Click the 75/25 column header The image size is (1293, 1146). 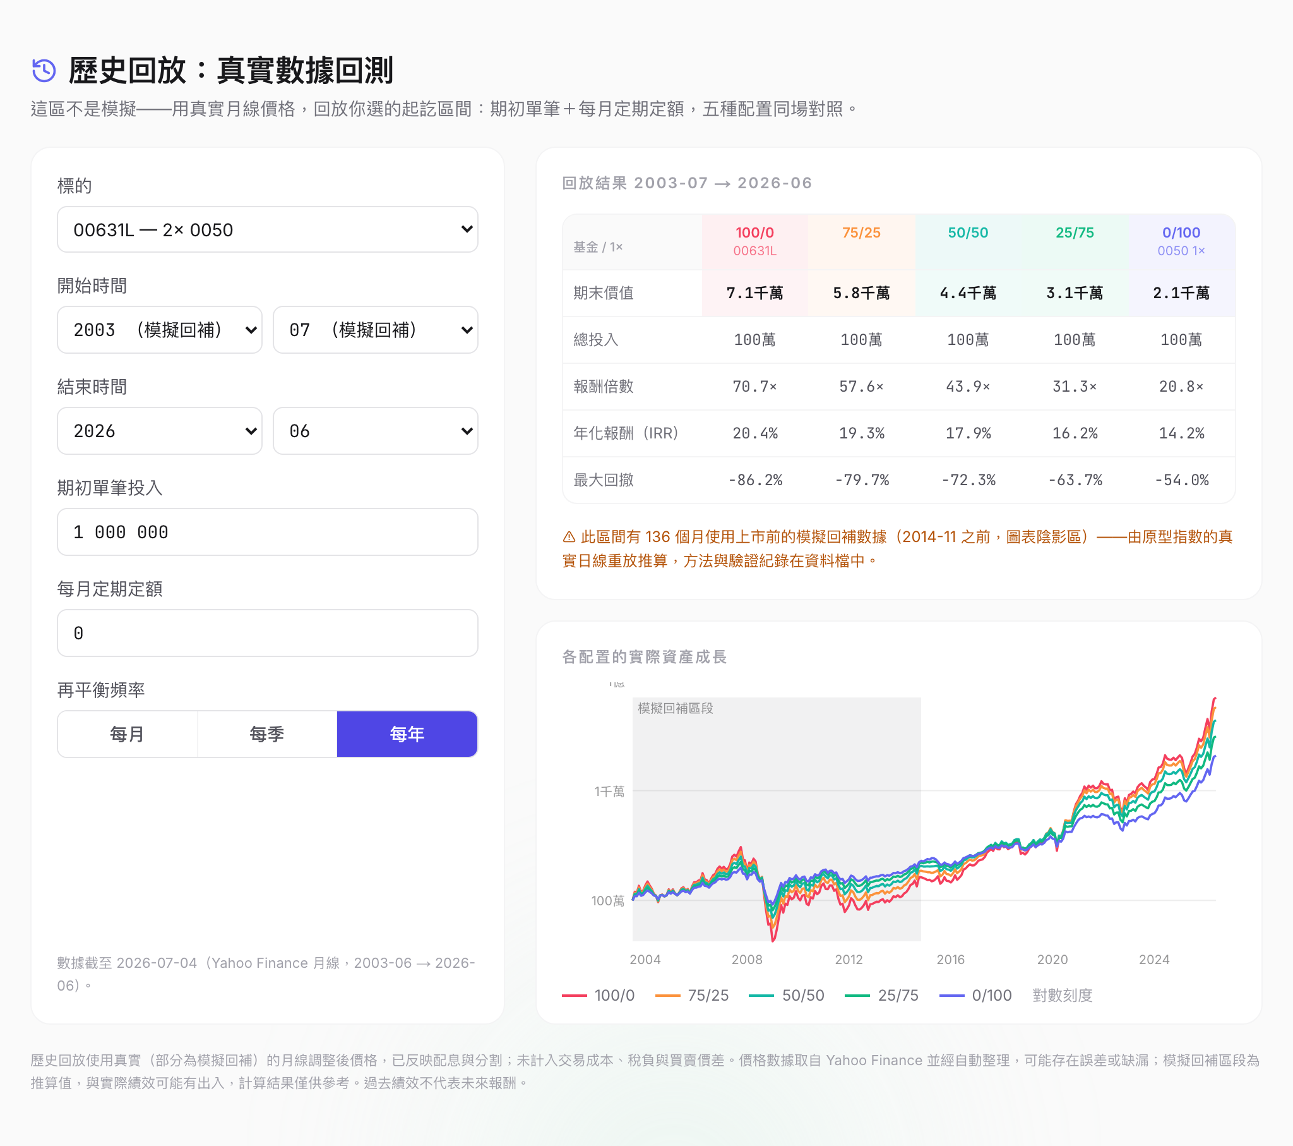[x=861, y=242]
